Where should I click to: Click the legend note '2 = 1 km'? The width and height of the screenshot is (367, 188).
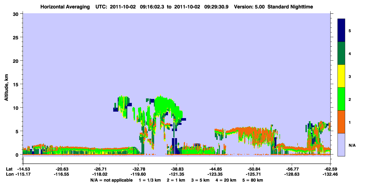pyautogui.click(x=176, y=180)
